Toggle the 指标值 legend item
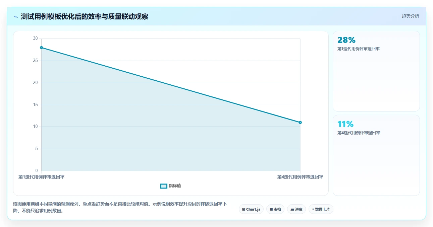The width and height of the screenshot is (433, 227). point(171,186)
